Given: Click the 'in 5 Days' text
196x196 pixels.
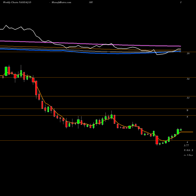Looking at the screenshot, I should [189, 155].
